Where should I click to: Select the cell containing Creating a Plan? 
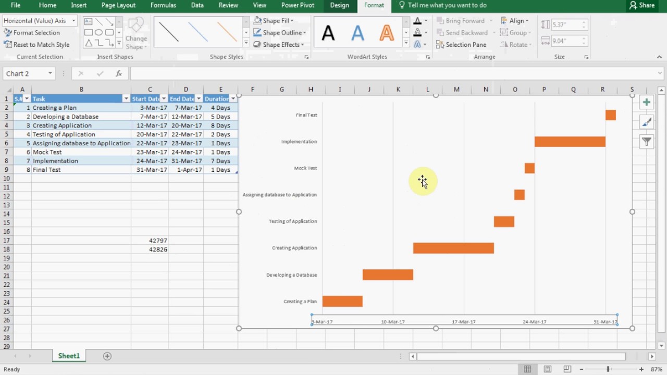[x=81, y=108]
